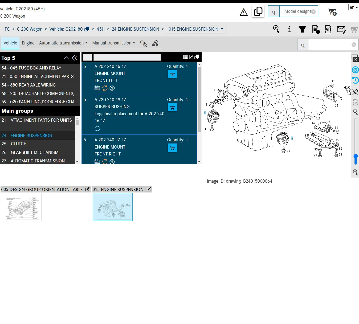Select main group 25 CLUTCH

pyautogui.click(x=38, y=144)
